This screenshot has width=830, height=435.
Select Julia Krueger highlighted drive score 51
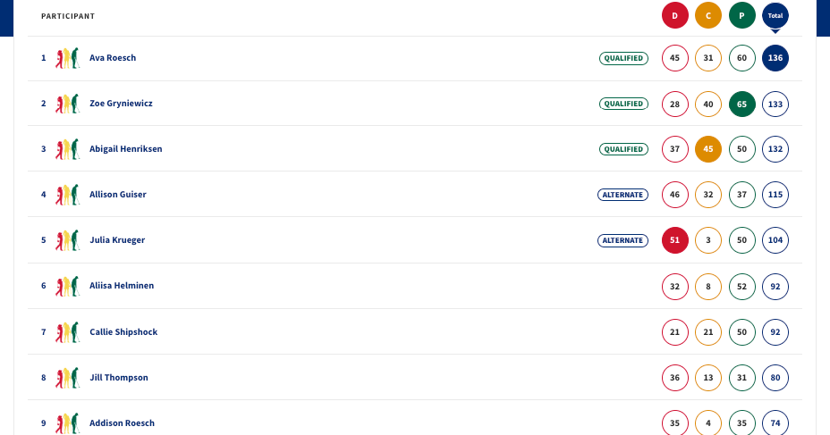pos(675,240)
